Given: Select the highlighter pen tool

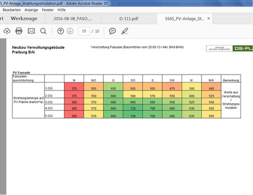Looking at the screenshot, I should coord(124,31).
